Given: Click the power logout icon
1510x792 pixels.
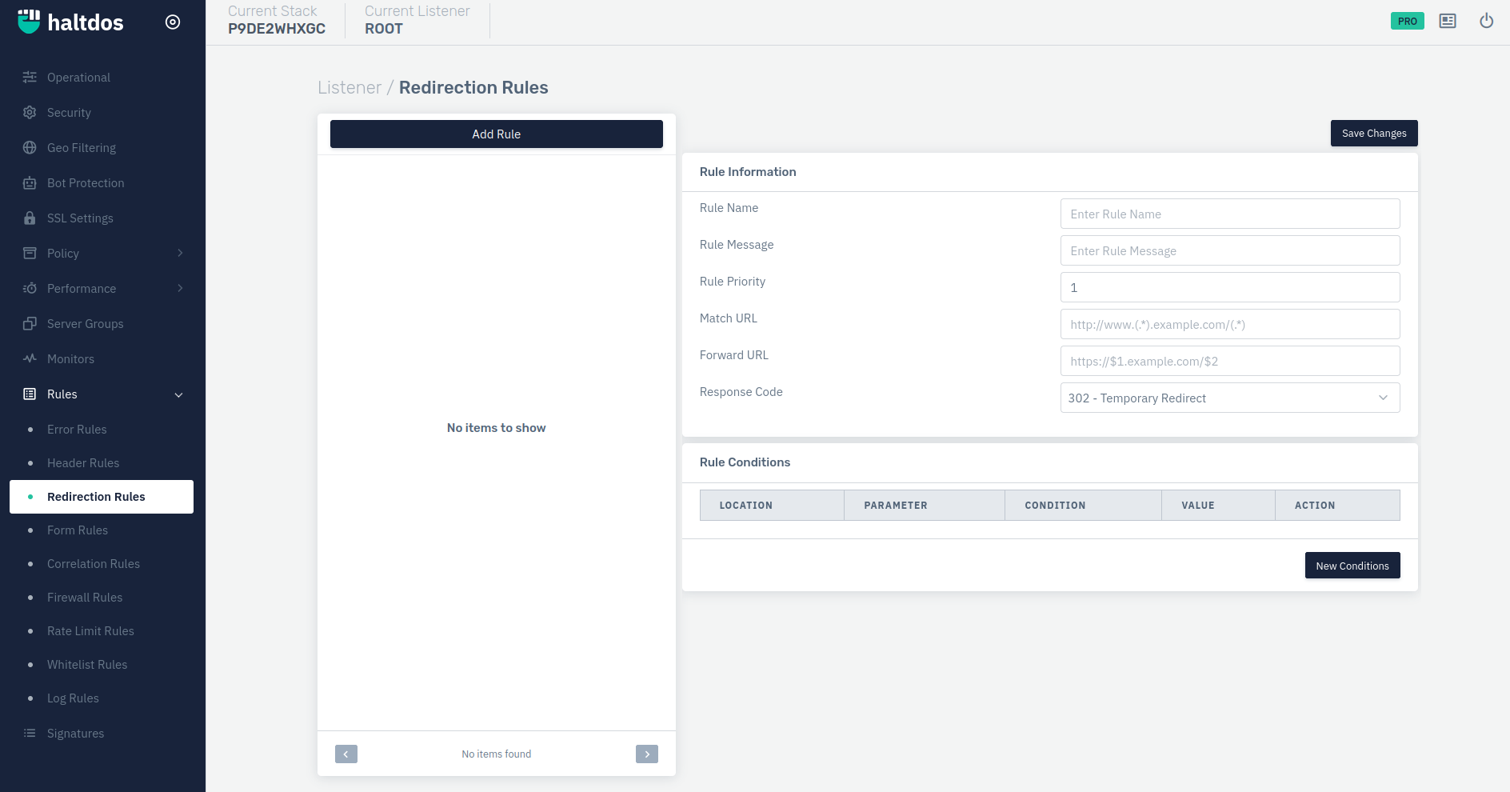Looking at the screenshot, I should tap(1487, 22).
